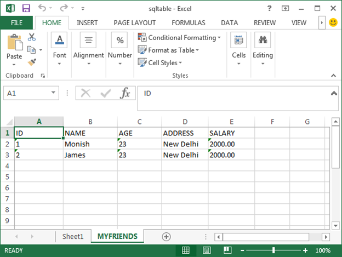
Task: Switch to the FORMULAS tab
Action: coord(188,22)
